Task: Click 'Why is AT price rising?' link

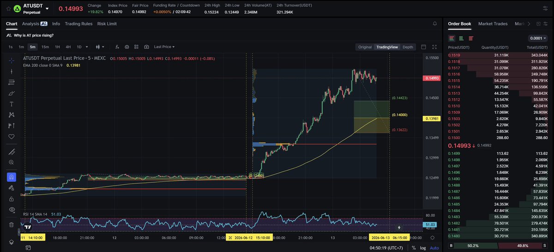Action: (x=33, y=35)
